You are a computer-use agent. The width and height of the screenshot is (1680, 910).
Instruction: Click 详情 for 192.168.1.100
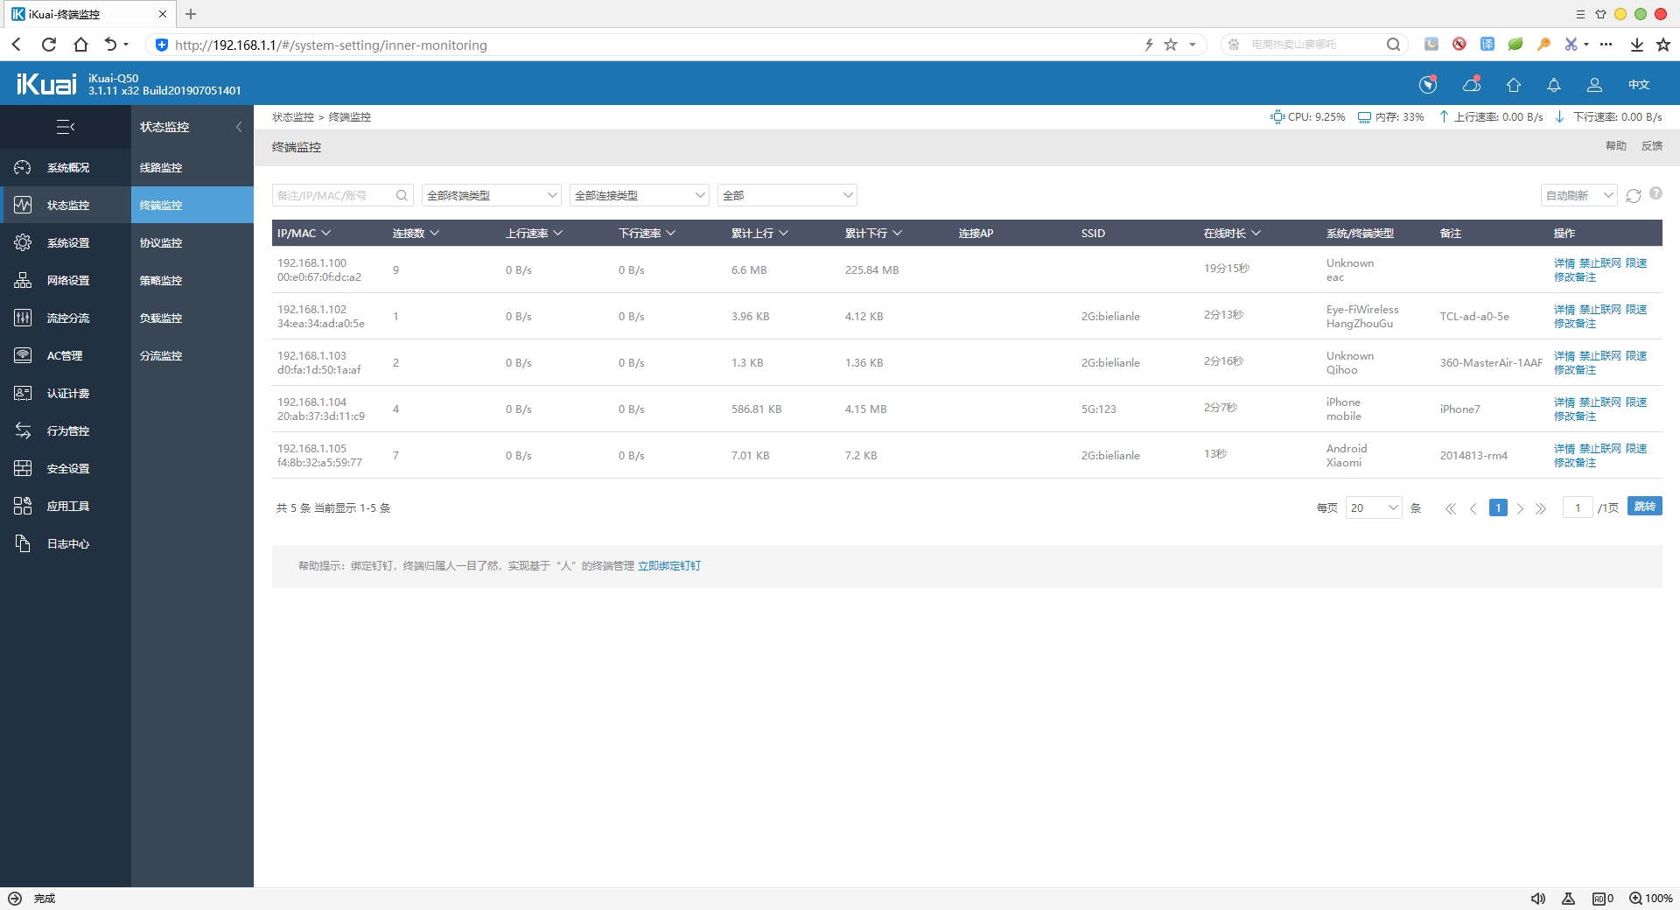coord(1564,262)
